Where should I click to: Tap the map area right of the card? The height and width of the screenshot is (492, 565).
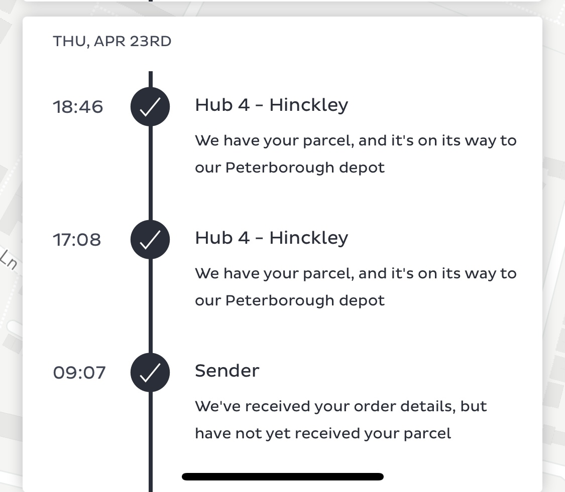[554, 252]
